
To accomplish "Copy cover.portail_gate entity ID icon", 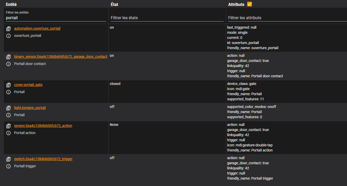I will 8,85.
